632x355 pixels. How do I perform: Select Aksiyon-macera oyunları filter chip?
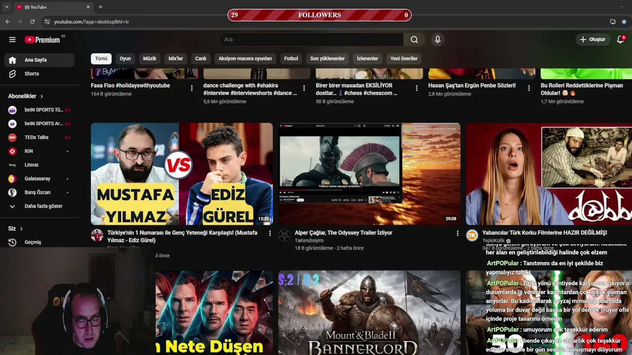coord(245,59)
